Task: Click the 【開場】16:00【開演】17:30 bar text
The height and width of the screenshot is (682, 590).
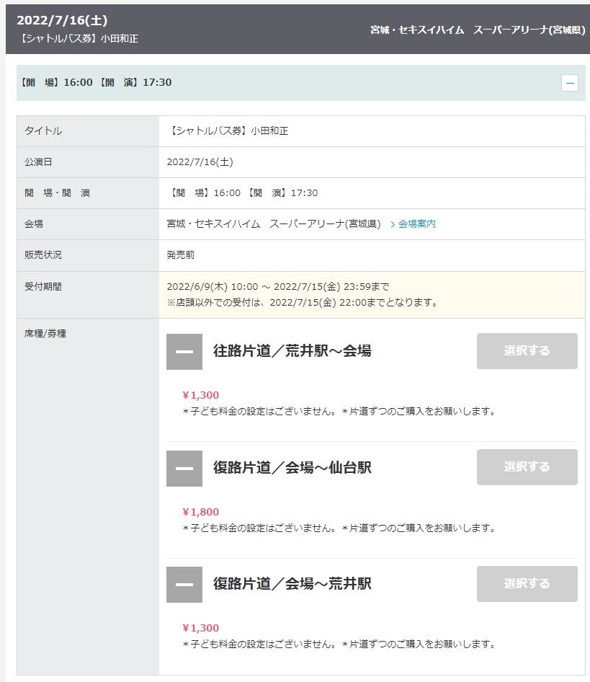Action: click(x=95, y=82)
